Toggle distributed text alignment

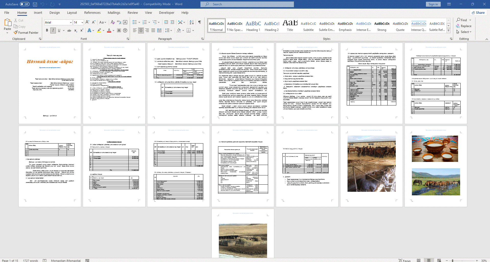pos(159,30)
